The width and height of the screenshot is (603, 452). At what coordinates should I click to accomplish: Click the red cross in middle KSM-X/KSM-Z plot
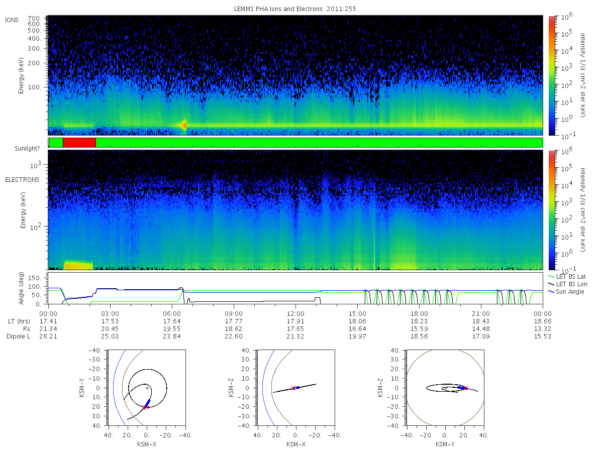click(x=293, y=388)
